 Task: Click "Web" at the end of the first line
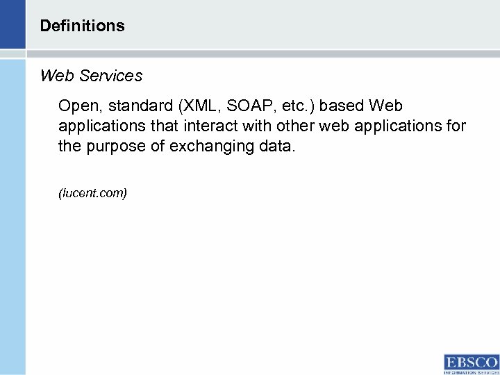click(x=386, y=106)
